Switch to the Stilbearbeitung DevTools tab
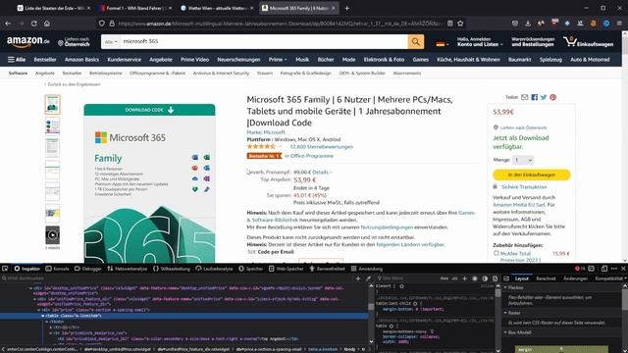This screenshot has height=353, width=628. click(172, 269)
